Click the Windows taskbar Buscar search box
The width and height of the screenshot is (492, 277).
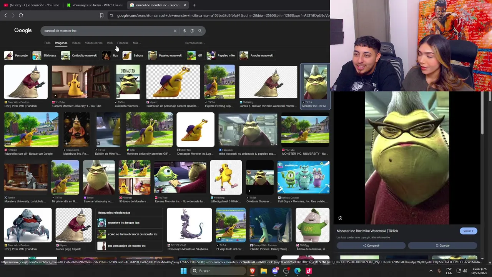click(x=218, y=271)
